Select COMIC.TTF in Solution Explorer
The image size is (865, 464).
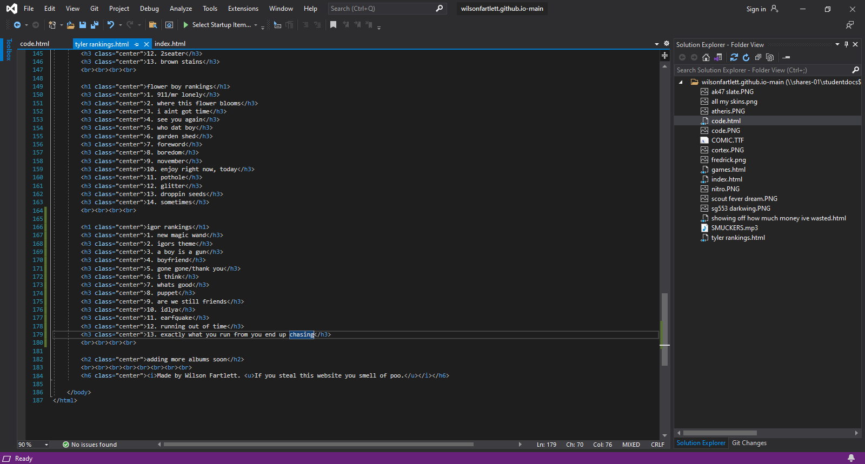(x=727, y=140)
